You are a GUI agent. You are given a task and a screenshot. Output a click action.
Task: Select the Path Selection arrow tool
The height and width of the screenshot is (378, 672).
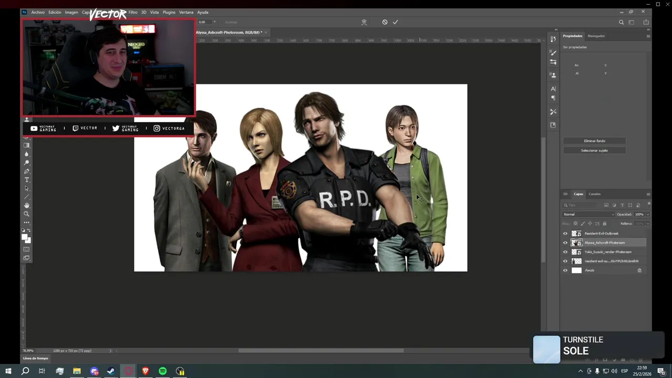27,188
